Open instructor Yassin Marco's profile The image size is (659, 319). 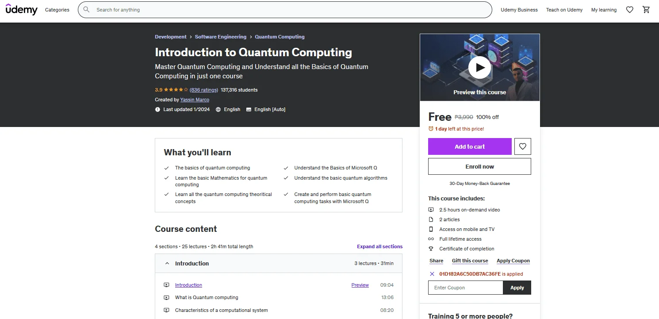point(195,100)
